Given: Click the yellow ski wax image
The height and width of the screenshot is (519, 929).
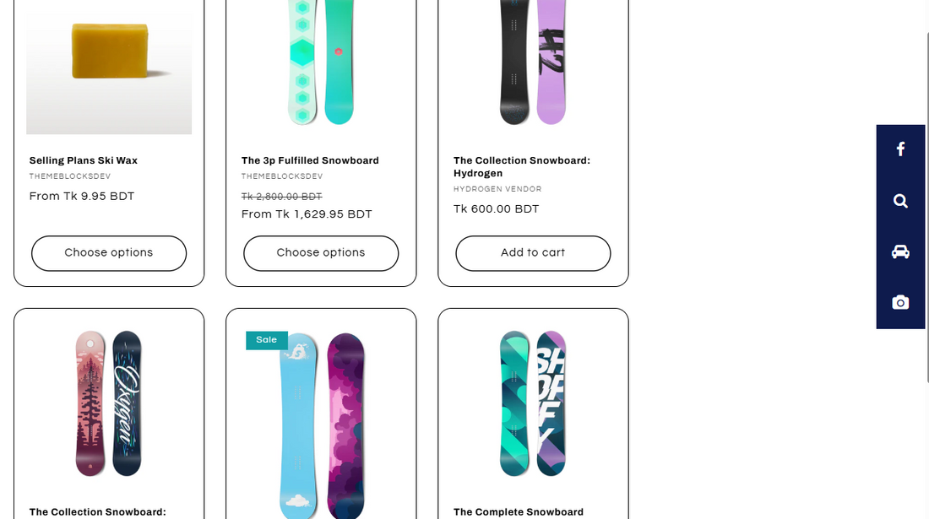Looking at the screenshot, I should click(110, 52).
